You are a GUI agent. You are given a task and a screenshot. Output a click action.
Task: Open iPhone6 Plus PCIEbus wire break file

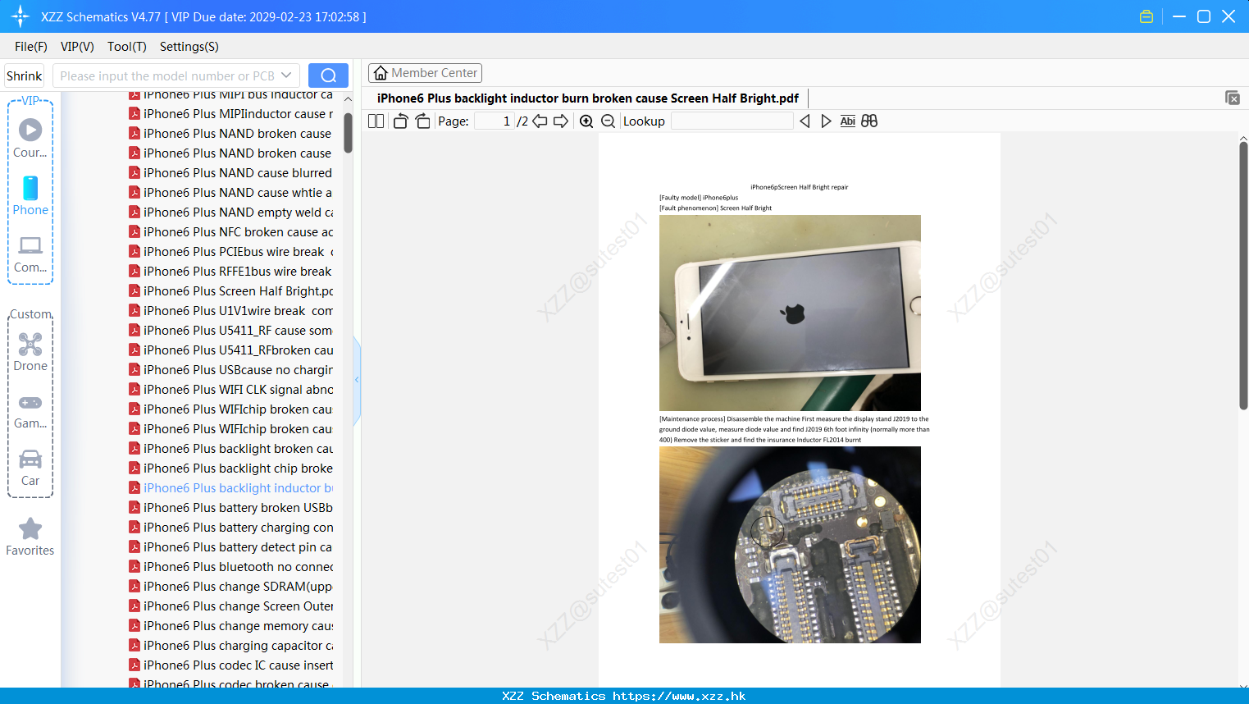pos(231,252)
